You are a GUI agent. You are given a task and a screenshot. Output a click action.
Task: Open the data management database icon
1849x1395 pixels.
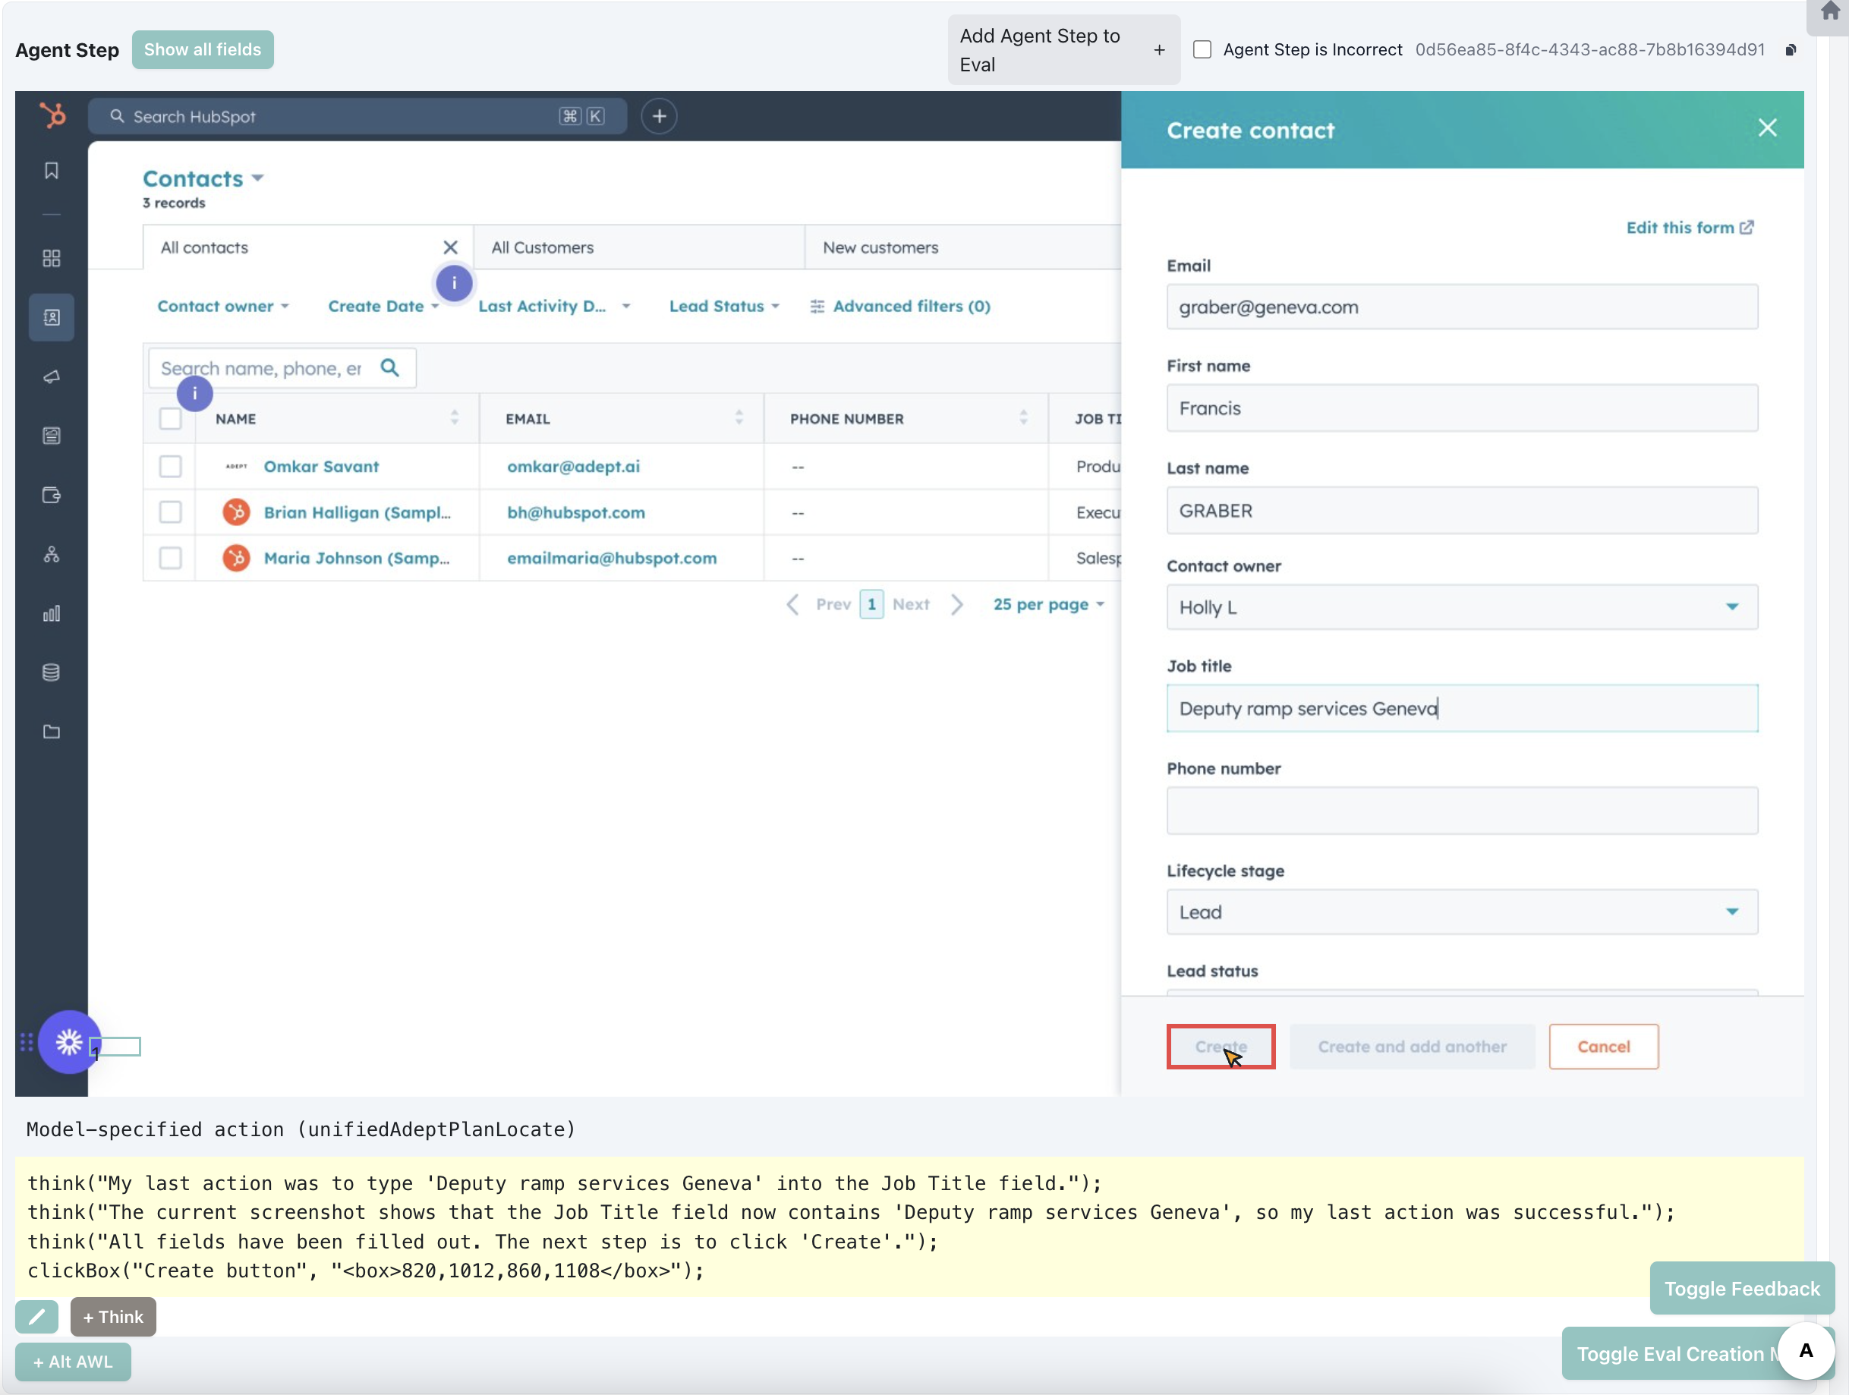coord(52,672)
